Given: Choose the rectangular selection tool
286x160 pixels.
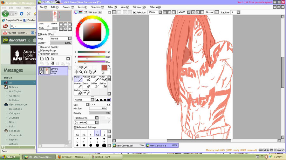Looking at the screenshot, I should click(76, 67).
